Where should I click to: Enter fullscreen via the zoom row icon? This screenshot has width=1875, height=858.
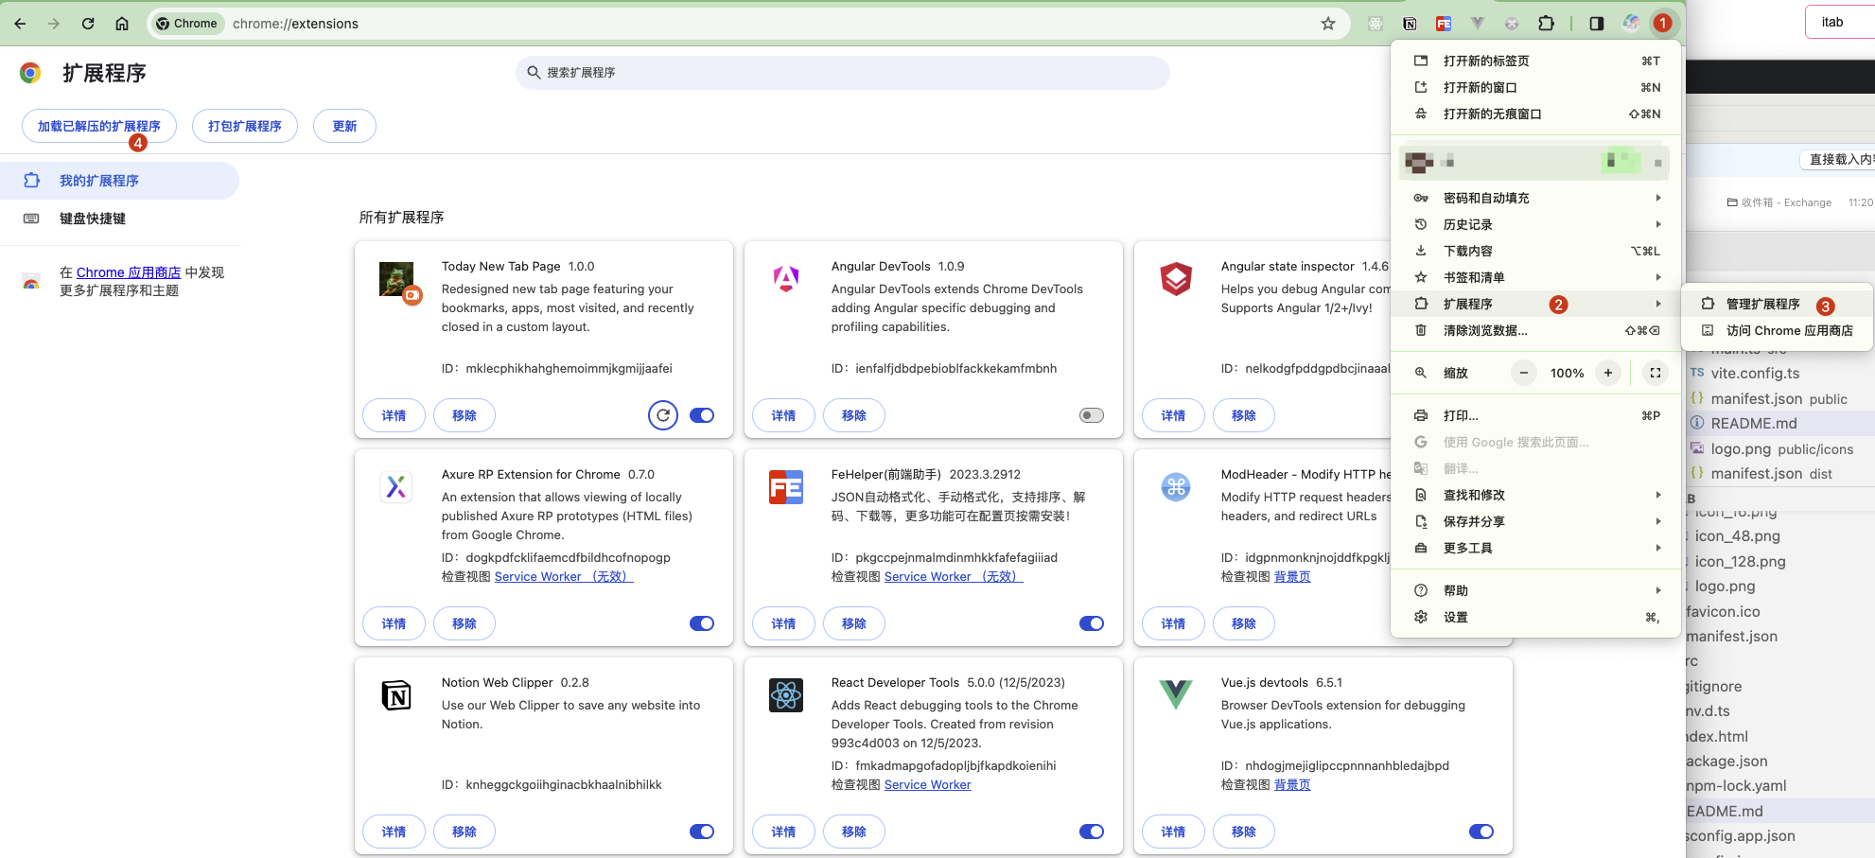(x=1656, y=373)
